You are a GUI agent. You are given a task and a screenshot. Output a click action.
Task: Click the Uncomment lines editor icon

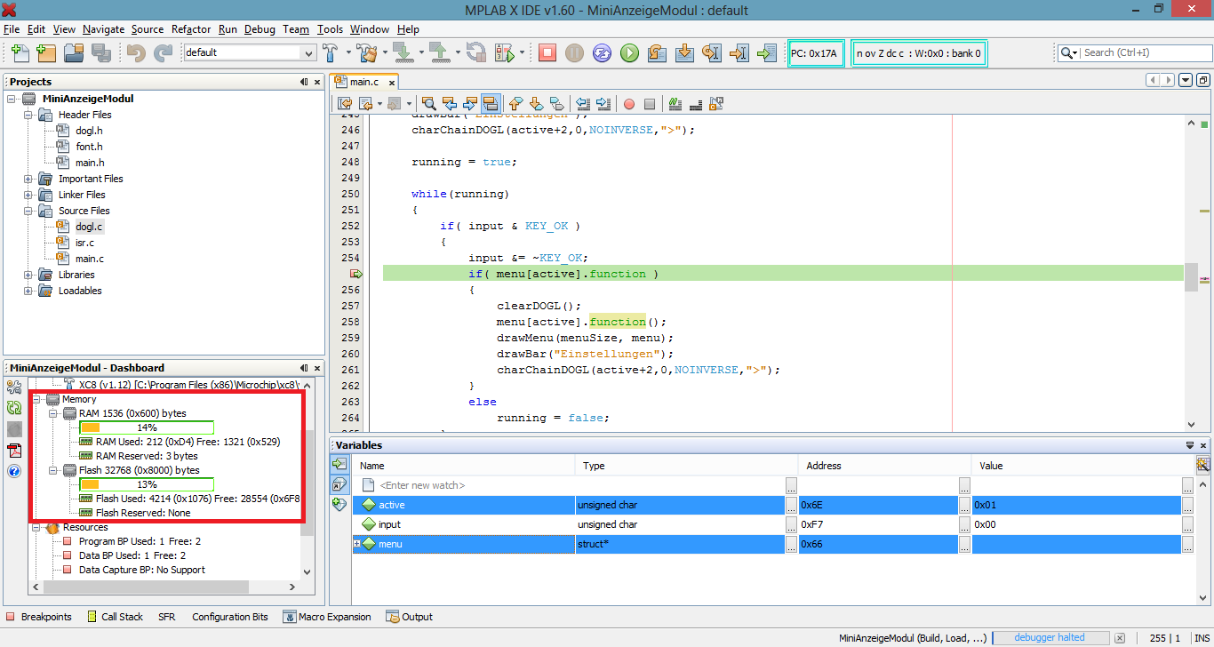[x=696, y=104]
